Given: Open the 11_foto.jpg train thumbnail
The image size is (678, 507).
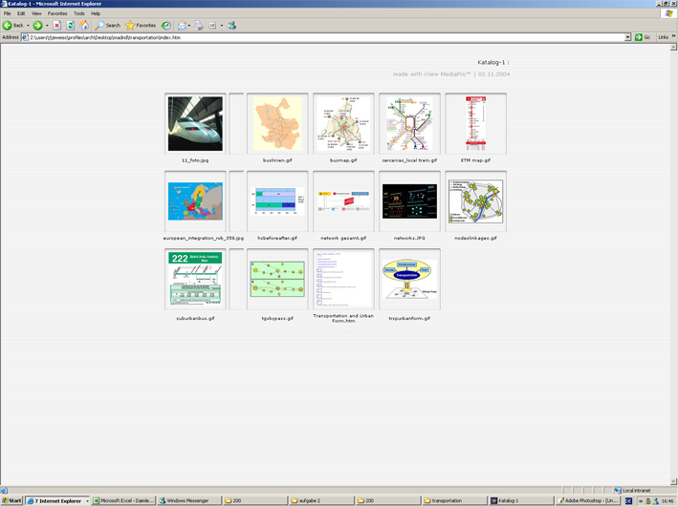Looking at the screenshot, I should [195, 123].
